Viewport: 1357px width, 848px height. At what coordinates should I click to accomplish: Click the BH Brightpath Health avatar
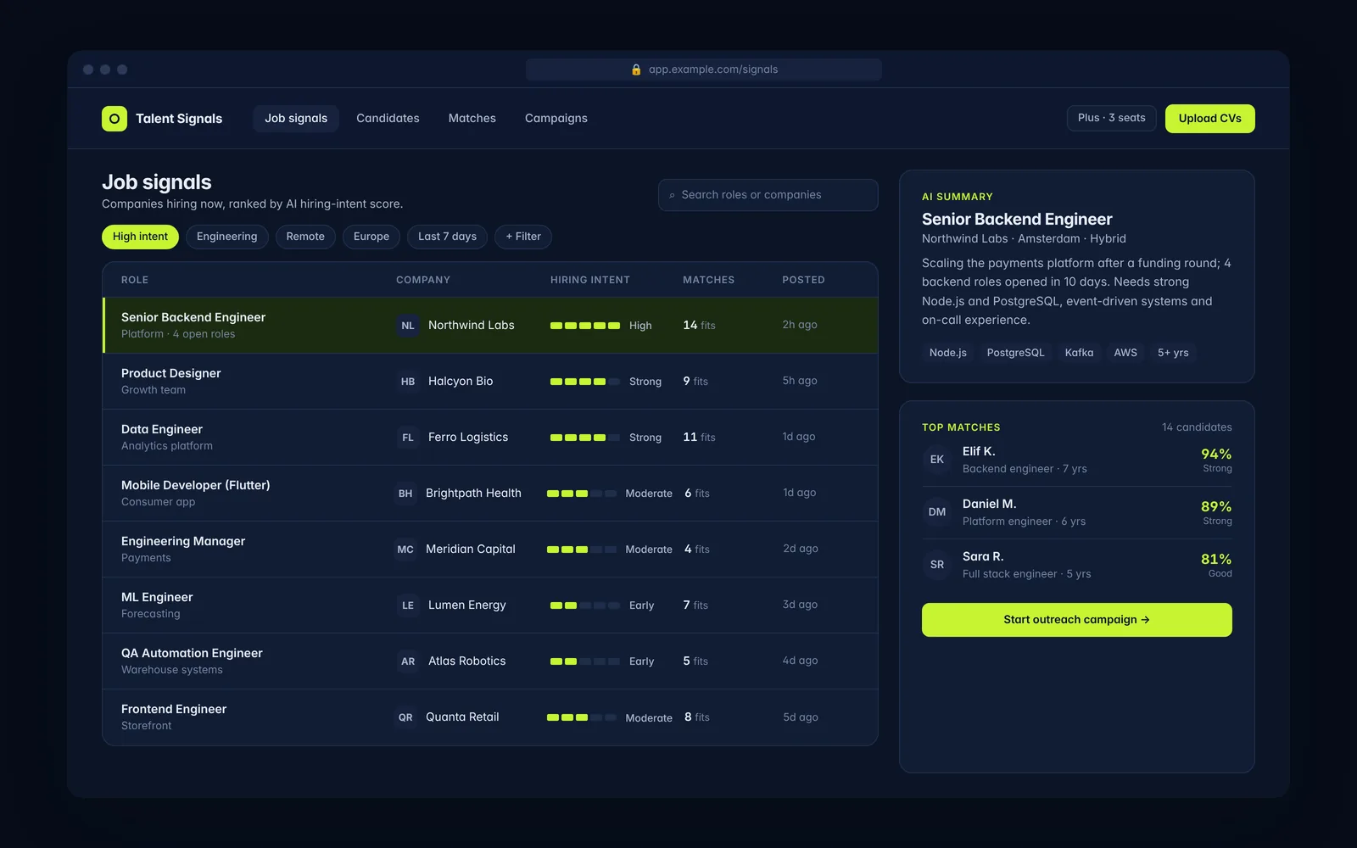coord(405,494)
